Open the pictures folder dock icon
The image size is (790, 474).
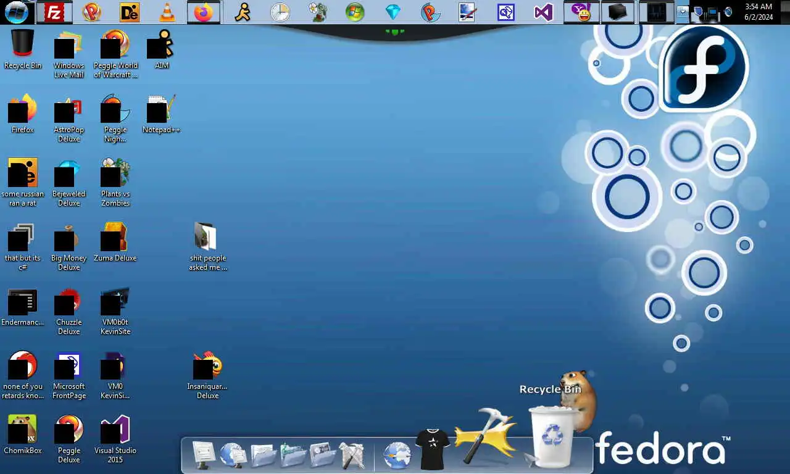click(323, 455)
